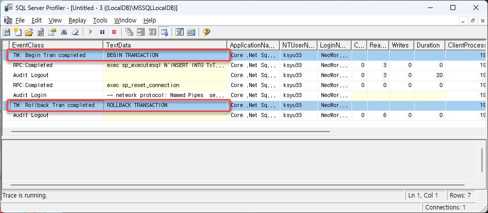Screen dimensions: 488x213
Task: Click the New Trace toolbar icon
Action: (x=7, y=32)
